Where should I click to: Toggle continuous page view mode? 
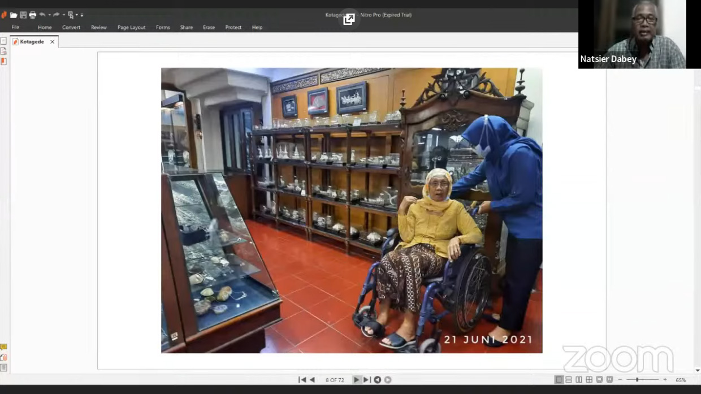pyautogui.click(x=569, y=380)
